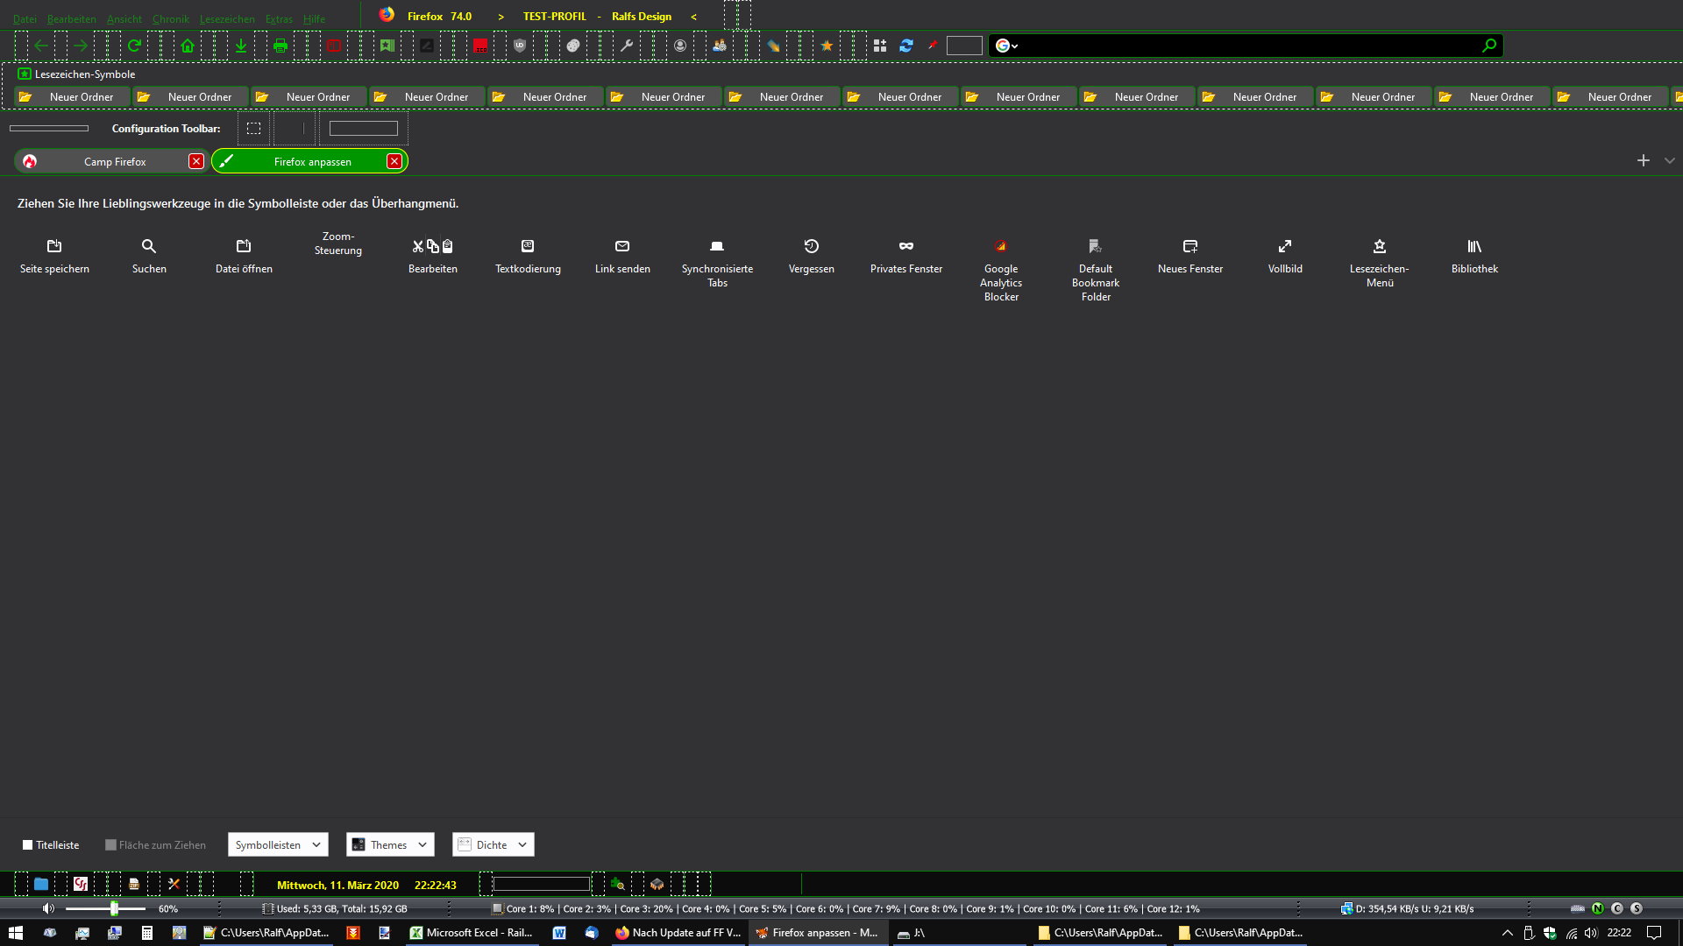The image size is (1683, 946).
Task: Mute the volume speaker icon
Action: (x=48, y=908)
